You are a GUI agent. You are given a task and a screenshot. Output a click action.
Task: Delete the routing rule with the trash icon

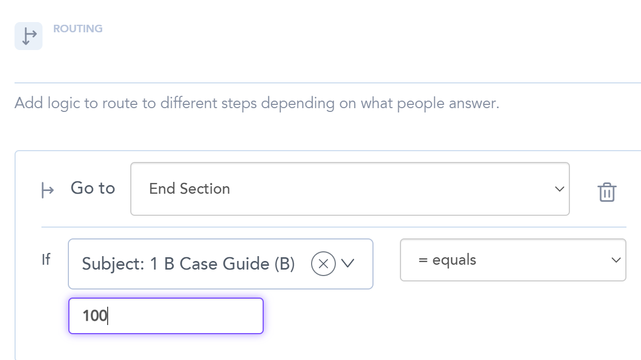tap(607, 192)
